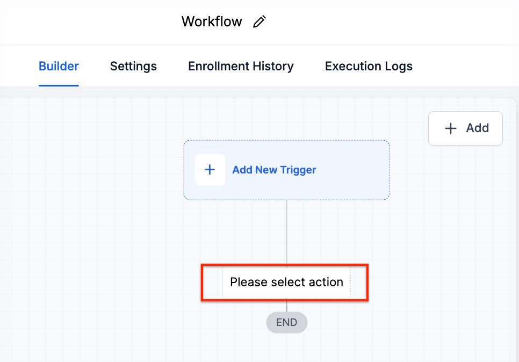This screenshot has height=362, width=519.
Task: Click the Workflow title text
Action: coord(212,22)
